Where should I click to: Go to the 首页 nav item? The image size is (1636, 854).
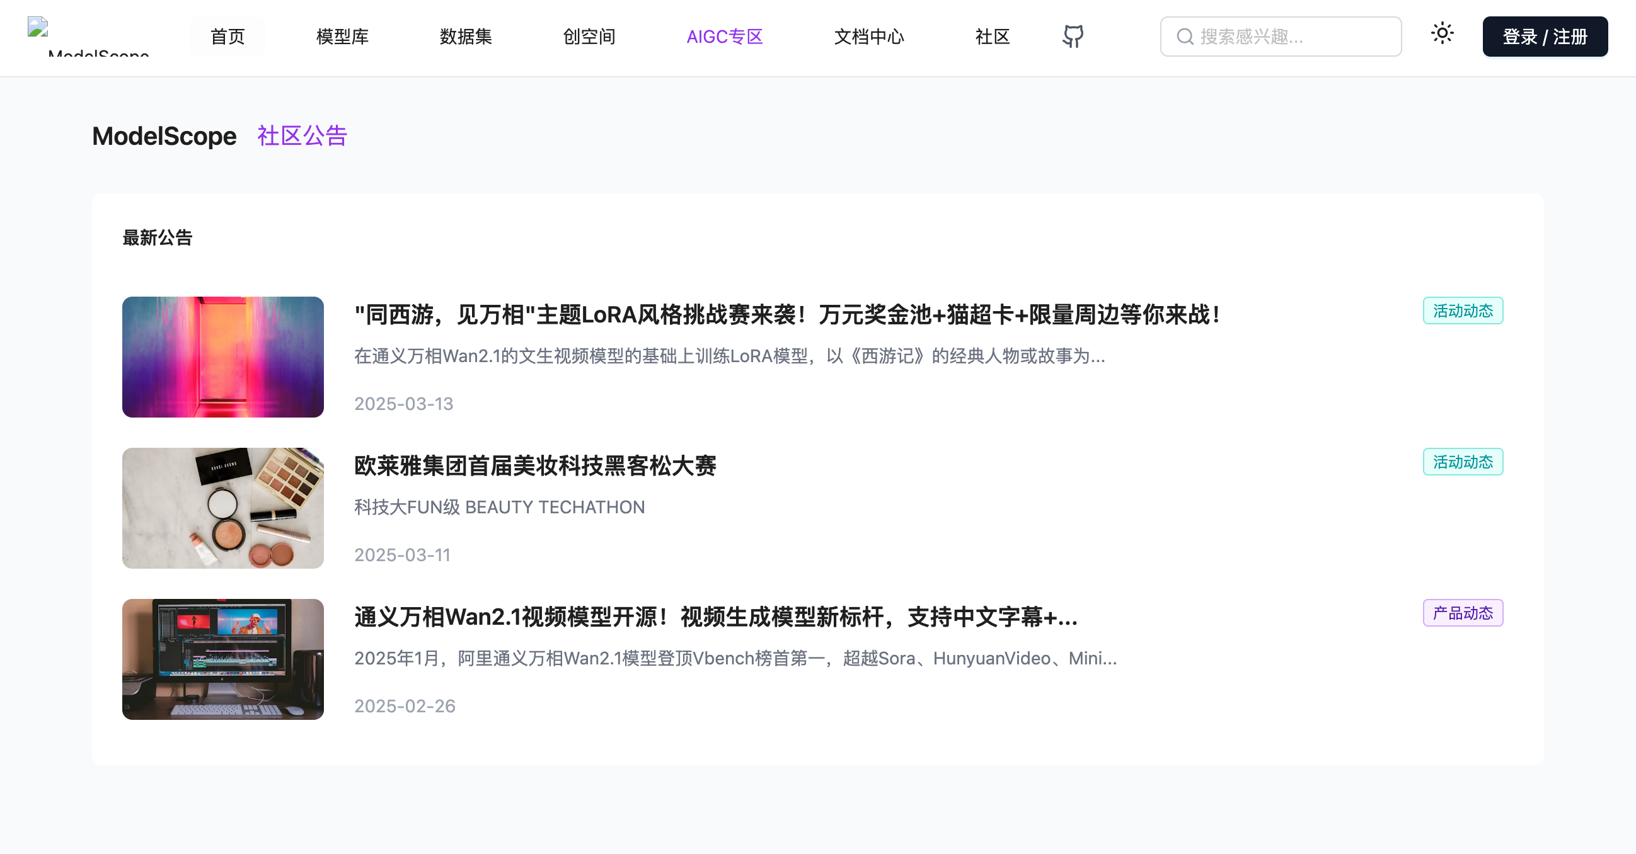[x=228, y=37]
